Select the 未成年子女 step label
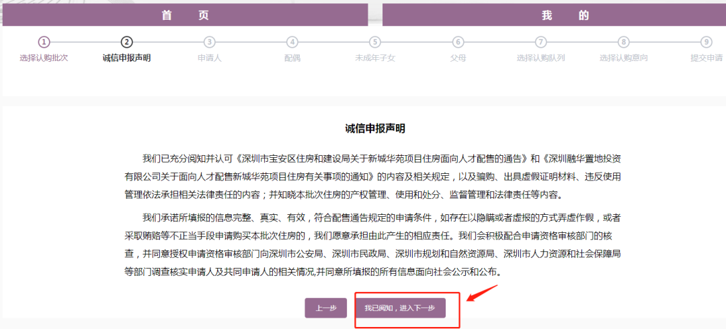726x329 pixels. tap(375, 58)
